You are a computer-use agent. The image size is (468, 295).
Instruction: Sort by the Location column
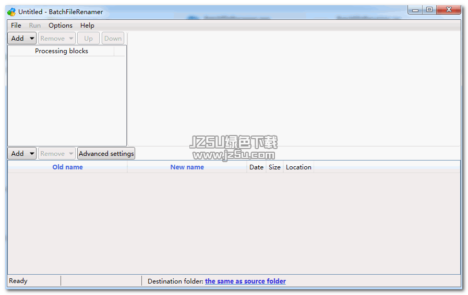(298, 167)
